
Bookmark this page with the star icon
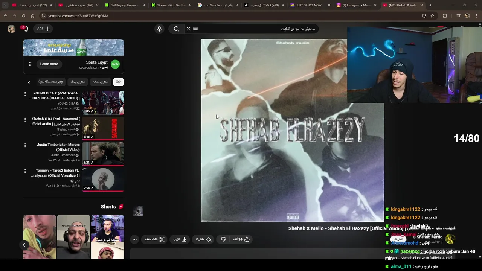432,16
